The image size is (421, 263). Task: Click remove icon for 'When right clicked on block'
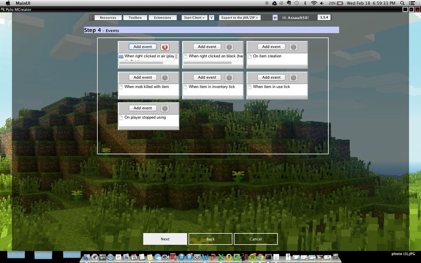tap(229, 47)
